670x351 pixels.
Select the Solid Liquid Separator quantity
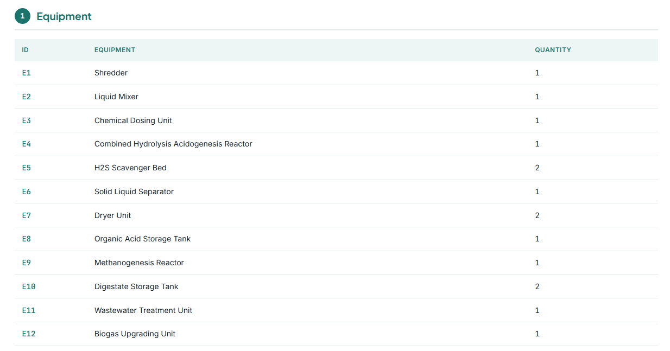click(538, 192)
